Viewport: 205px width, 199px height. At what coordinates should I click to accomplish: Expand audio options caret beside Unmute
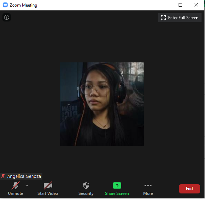[27, 185]
